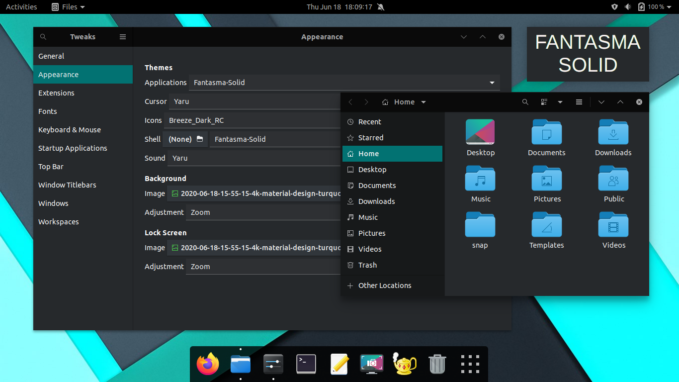Open Other Locations in Files sidebar
Image resolution: width=679 pixels, height=382 pixels.
(x=392, y=286)
